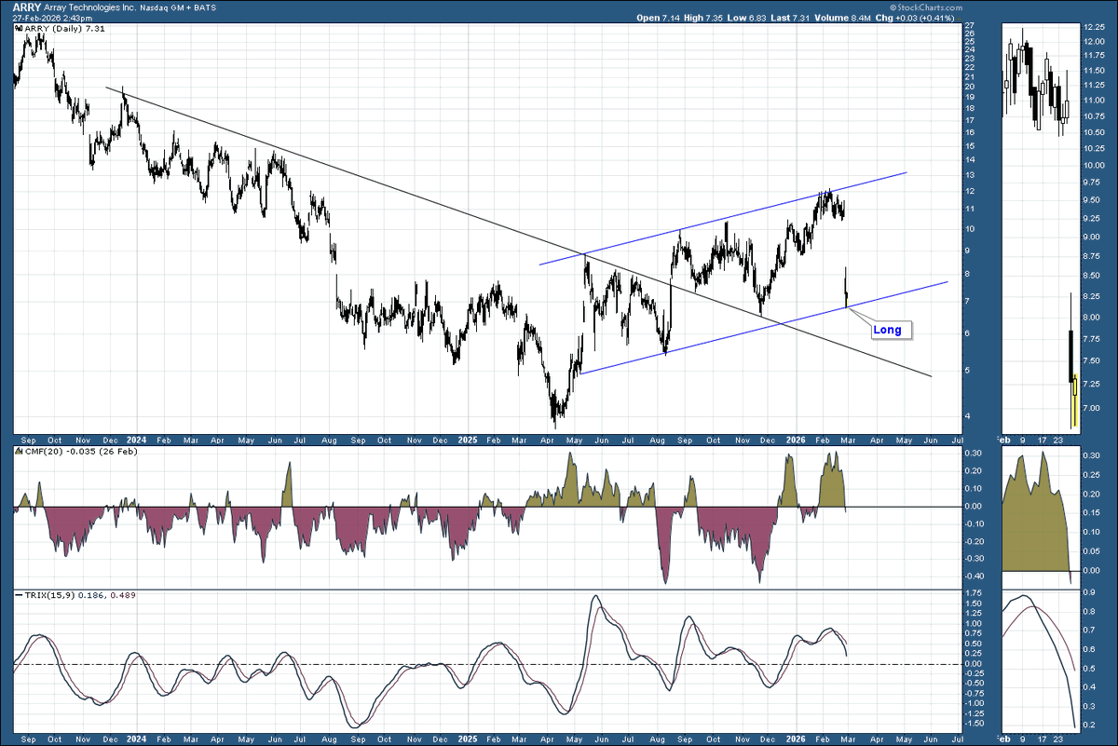Click the '27-Feb-2026 2:43pm' timestamp

point(51,18)
